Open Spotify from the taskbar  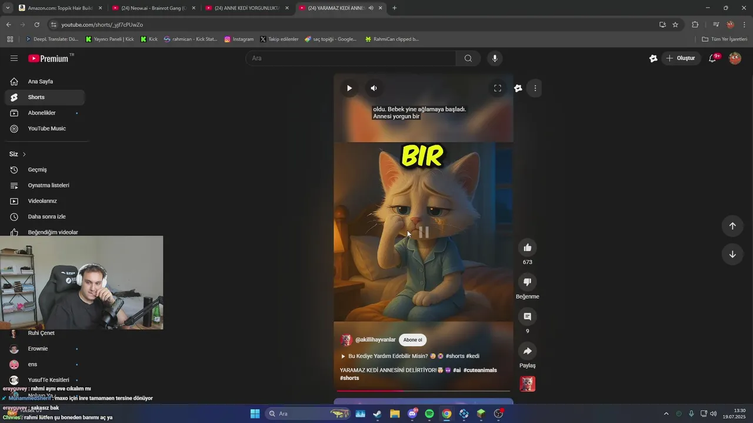[x=429, y=414]
